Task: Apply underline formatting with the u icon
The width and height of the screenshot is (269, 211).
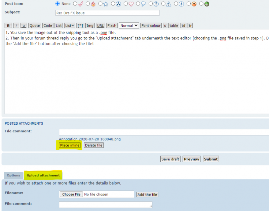Action: tap(23, 25)
